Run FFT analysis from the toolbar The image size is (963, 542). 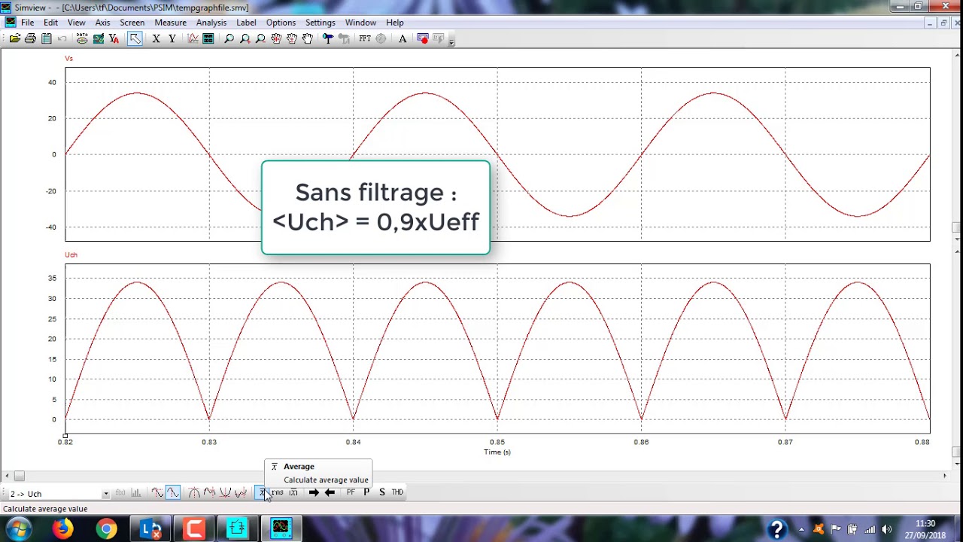pos(365,38)
